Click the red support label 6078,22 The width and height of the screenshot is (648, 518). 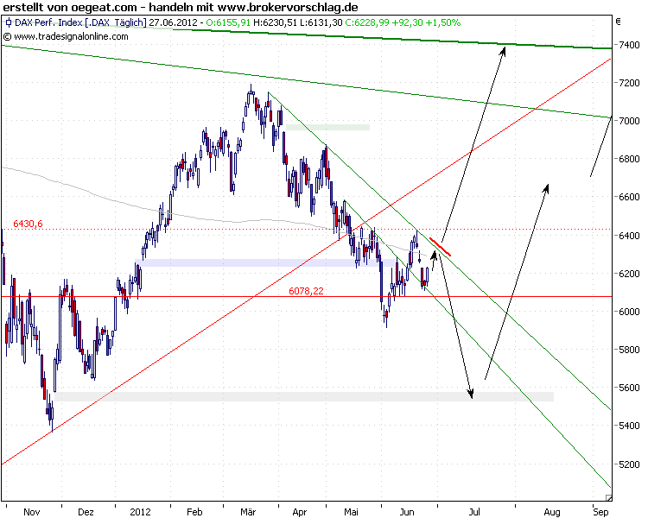(x=306, y=291)
